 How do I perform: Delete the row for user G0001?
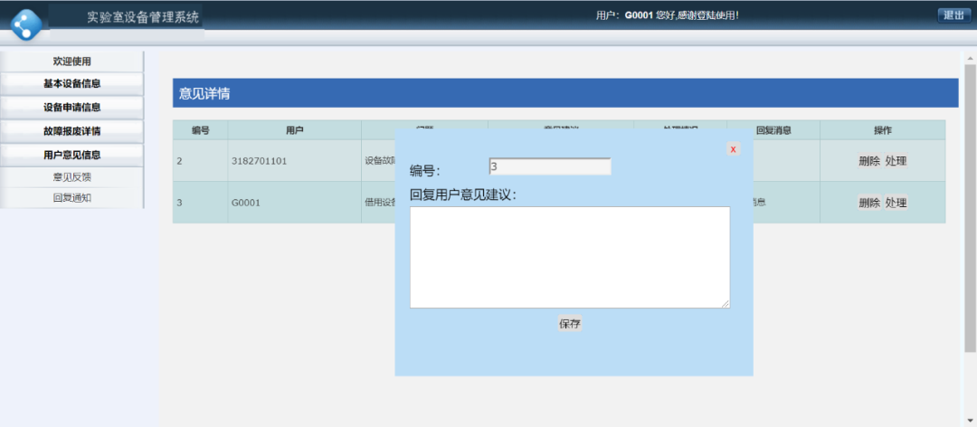tap(869, 203)
